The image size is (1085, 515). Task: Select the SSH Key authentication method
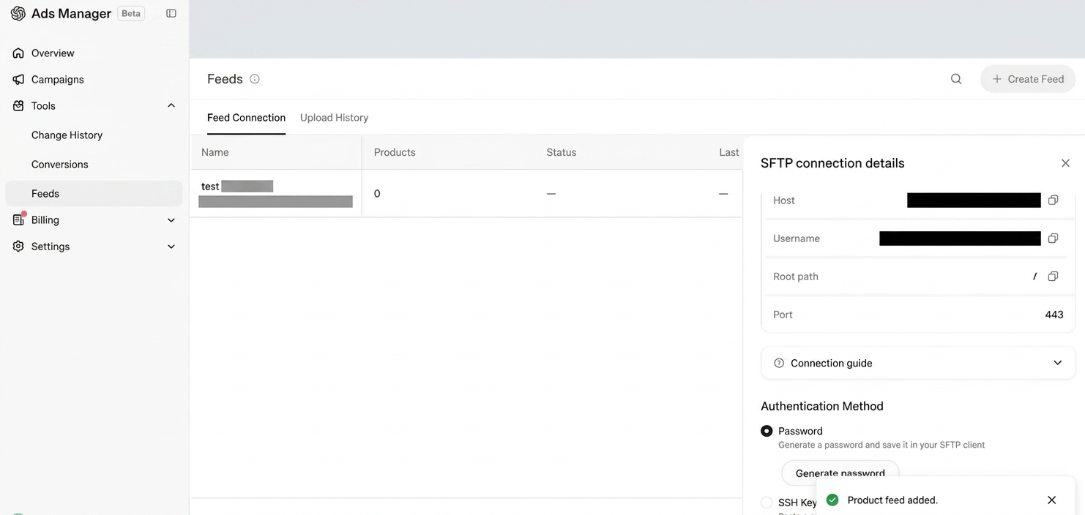(x=767, y=503)
